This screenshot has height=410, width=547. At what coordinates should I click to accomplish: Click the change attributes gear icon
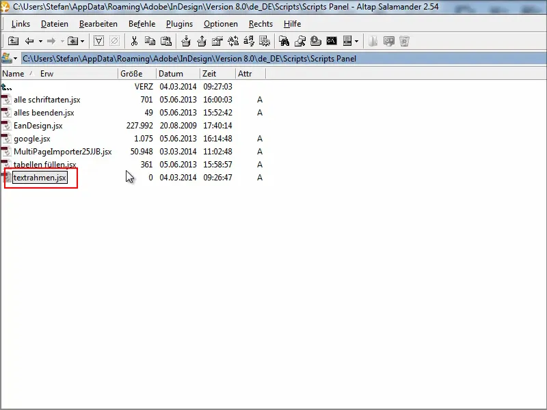pyautogui.click(x=265, y=41)
